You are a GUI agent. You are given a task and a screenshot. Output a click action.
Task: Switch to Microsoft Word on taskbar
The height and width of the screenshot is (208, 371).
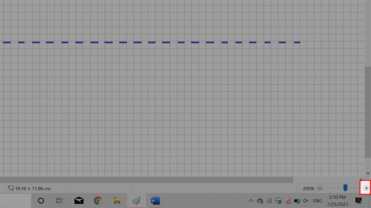155,201
